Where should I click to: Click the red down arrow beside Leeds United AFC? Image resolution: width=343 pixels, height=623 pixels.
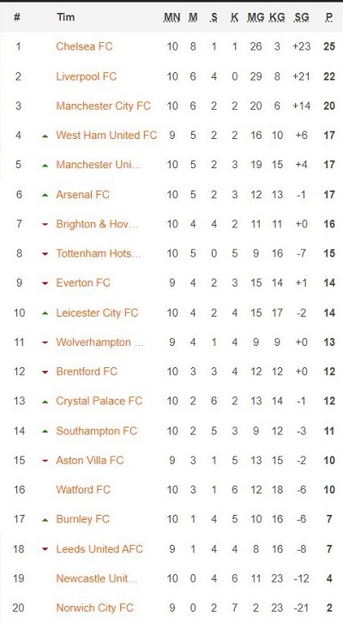tap(45, 549)
